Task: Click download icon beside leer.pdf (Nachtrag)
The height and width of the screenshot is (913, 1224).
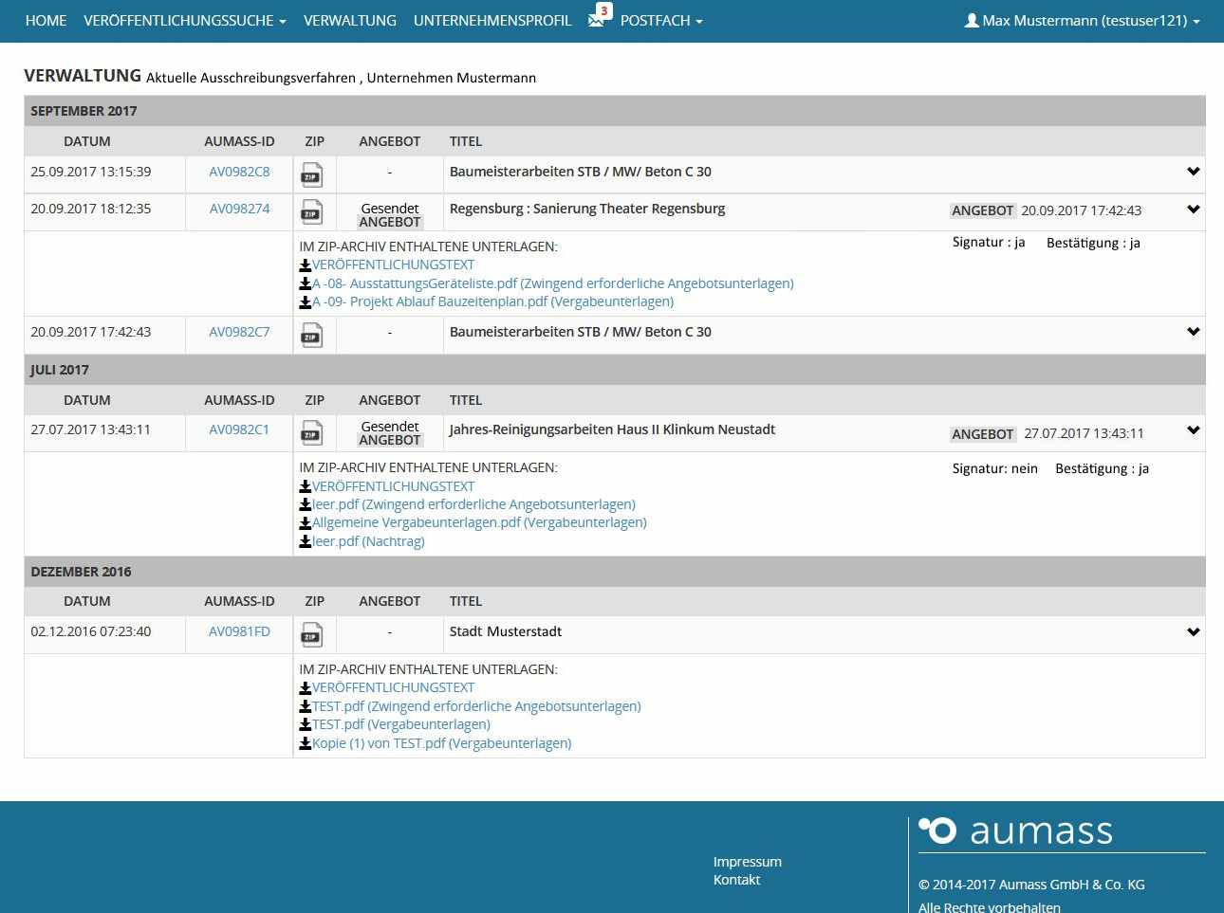Action: click(306, 541)
